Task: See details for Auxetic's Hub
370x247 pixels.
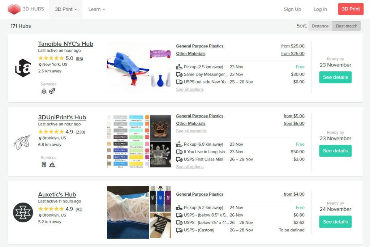Action: pos(335,222)
